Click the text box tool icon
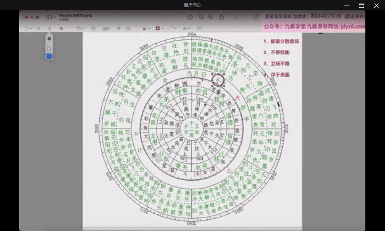The height and width of the screenshot is (231, 385). tap(93, 28)
